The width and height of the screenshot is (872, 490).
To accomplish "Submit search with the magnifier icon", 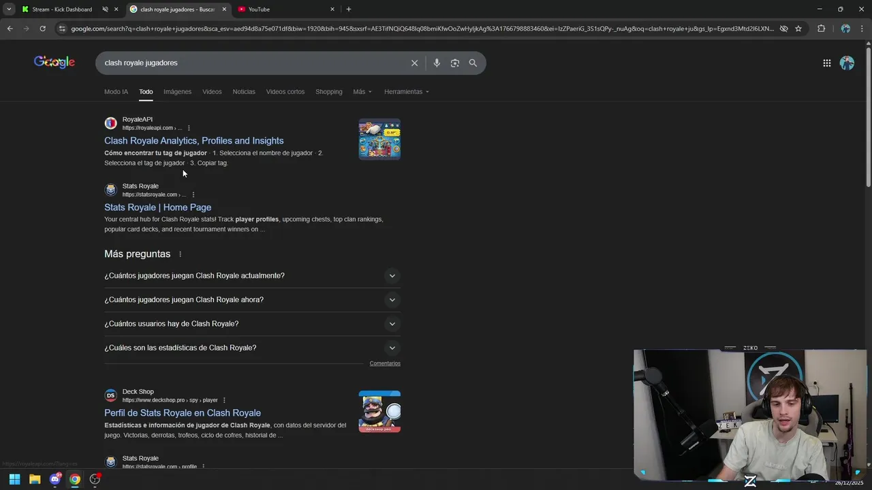I will click(x=473, y=63).
